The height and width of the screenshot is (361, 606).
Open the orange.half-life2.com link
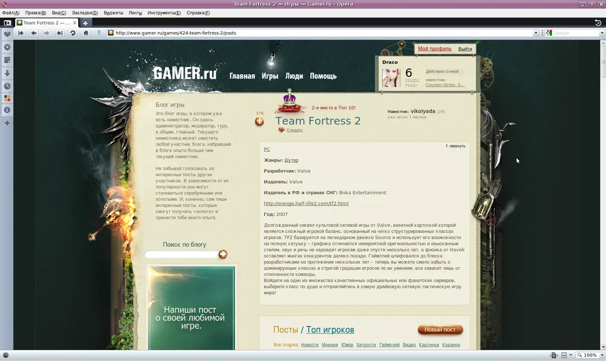click(x=305, y=203)
